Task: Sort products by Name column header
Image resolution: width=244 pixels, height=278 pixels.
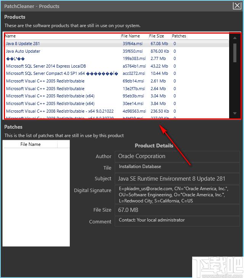Action: tap(62, 36)
